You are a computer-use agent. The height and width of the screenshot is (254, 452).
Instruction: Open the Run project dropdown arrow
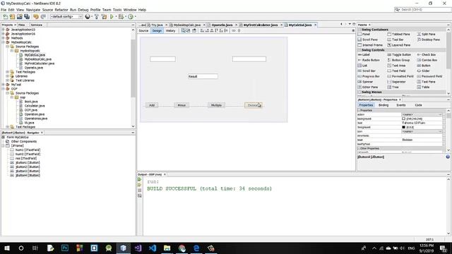[116, 17]
